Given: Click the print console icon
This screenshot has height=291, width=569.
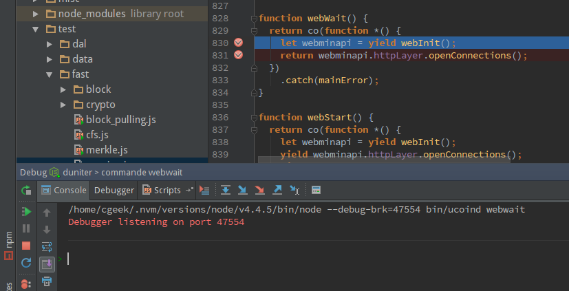Looking at the screenshot, I should click(x=47, y=281).
